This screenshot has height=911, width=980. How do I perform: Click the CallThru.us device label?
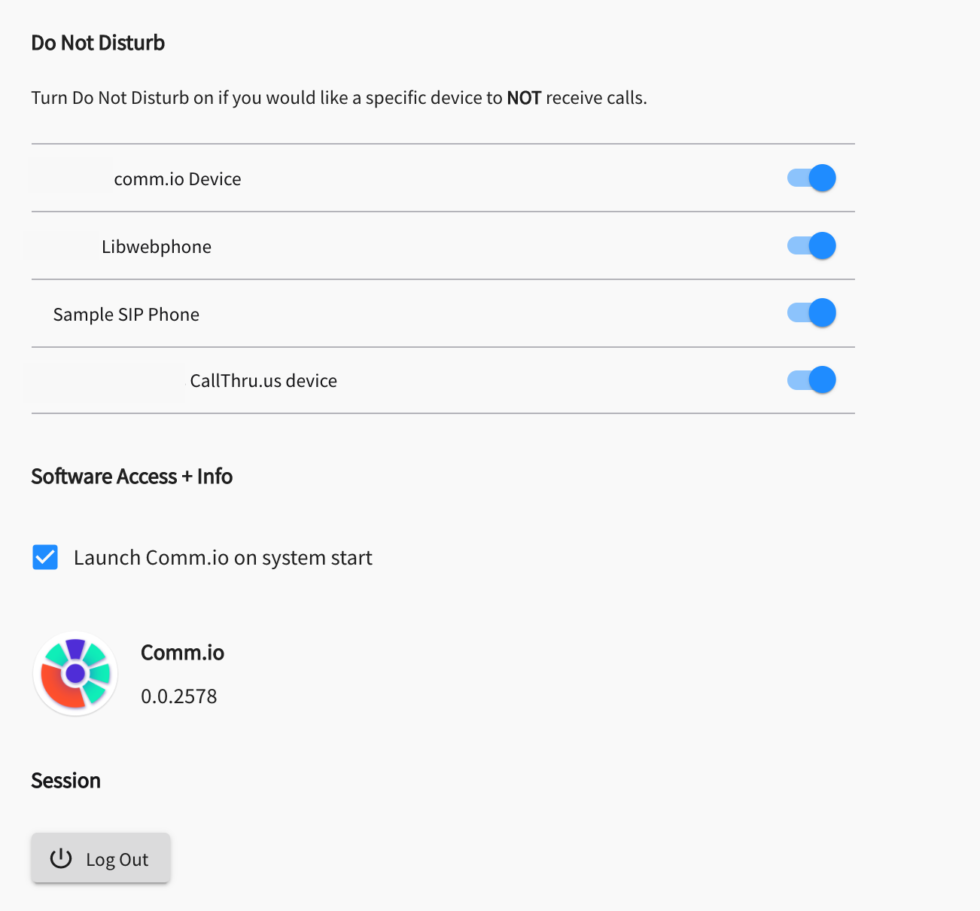(x=263, y=381)
